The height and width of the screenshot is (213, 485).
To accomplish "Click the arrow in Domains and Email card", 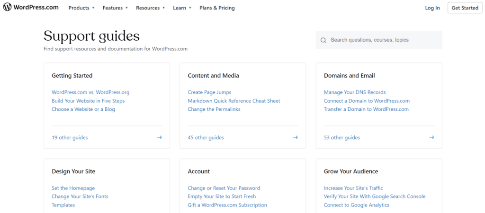I will (431, 137).
